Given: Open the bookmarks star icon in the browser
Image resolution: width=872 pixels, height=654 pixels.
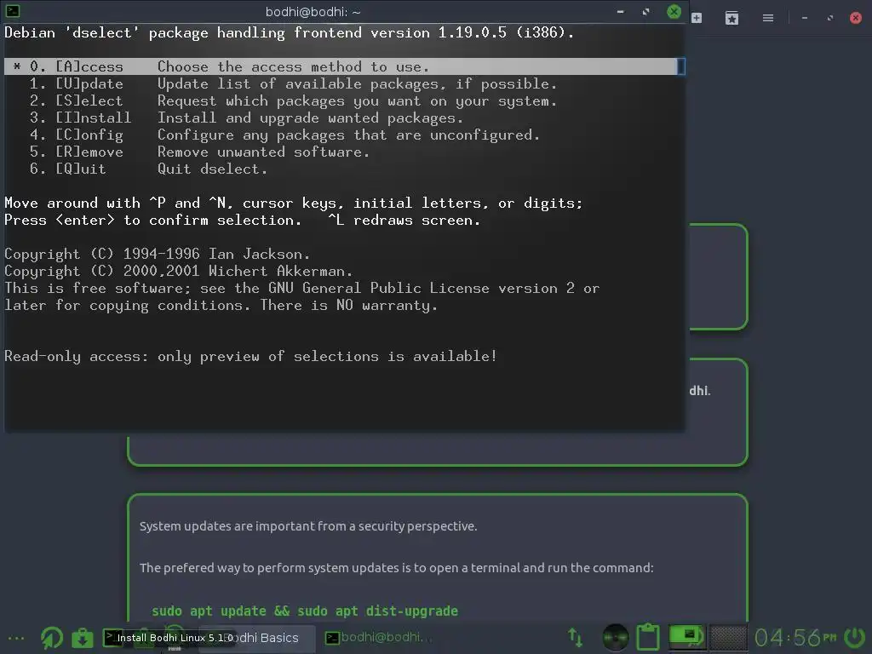Looking at the screenshot, I should [x=731, y=19].
